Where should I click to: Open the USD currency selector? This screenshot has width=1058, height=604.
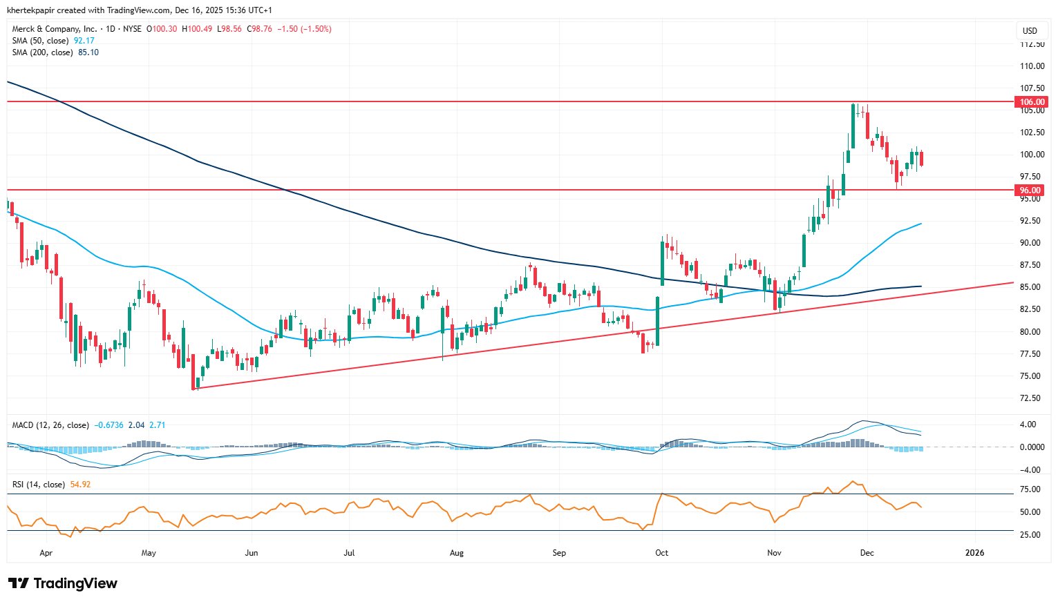click(1030, 30)
